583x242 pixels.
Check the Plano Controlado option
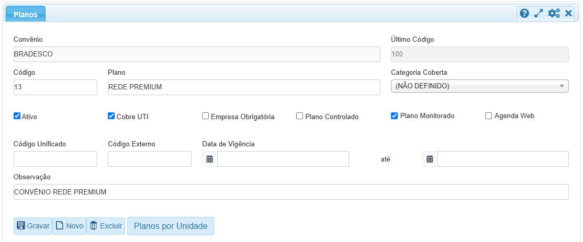(300, 116)
